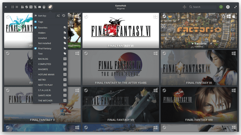Click the Search input field

click(x=202, y=7)
